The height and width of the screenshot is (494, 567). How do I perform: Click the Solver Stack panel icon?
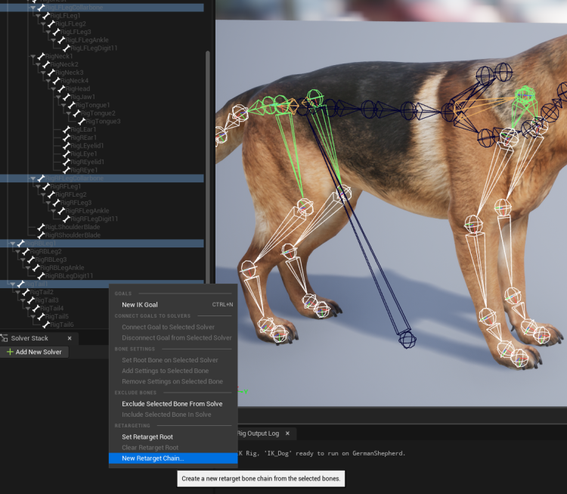(x=5, y=339)
